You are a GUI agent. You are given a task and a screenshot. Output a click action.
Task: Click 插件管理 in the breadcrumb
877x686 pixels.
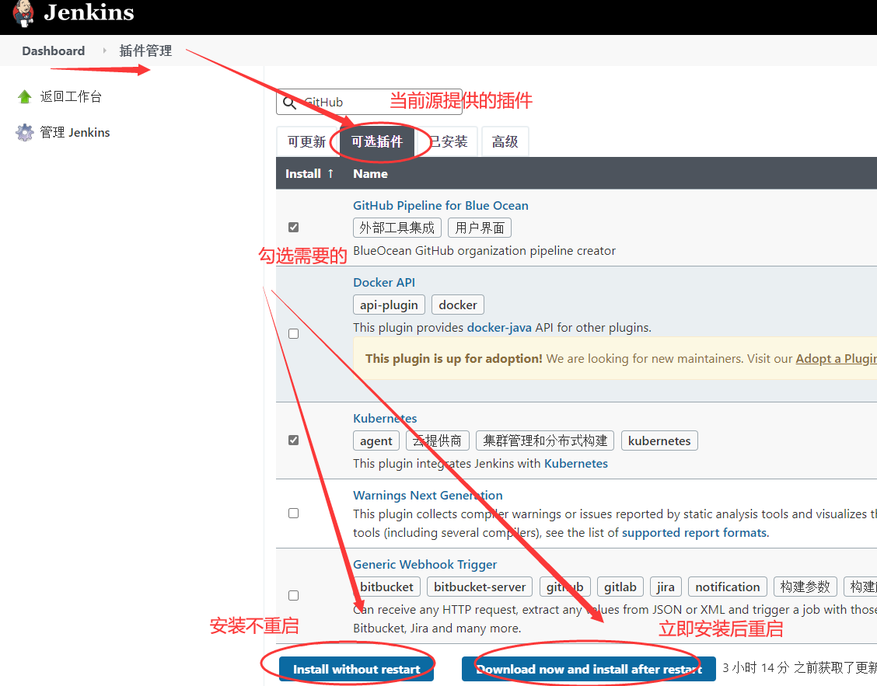coord(145,50)
